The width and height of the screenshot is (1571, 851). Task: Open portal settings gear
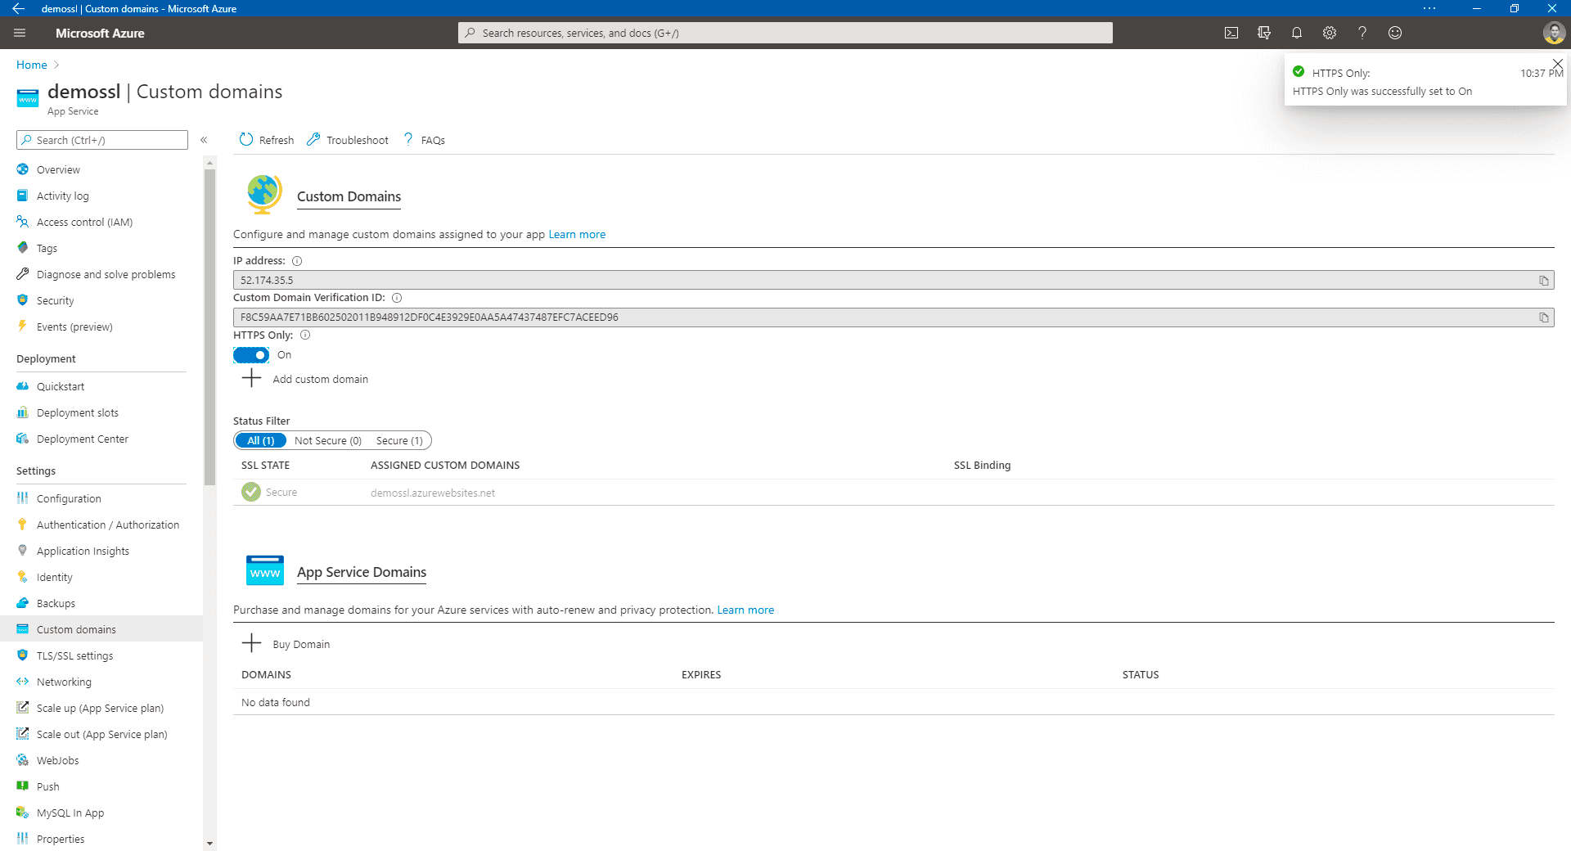tap(1330, 33)
